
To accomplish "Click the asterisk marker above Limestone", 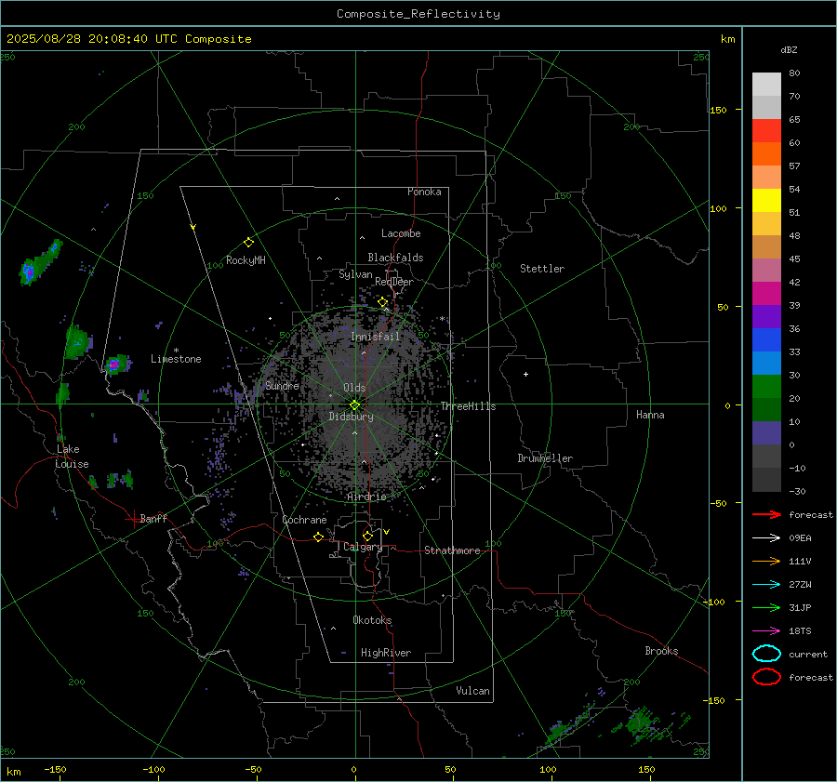I will click(x=176, y=351).
